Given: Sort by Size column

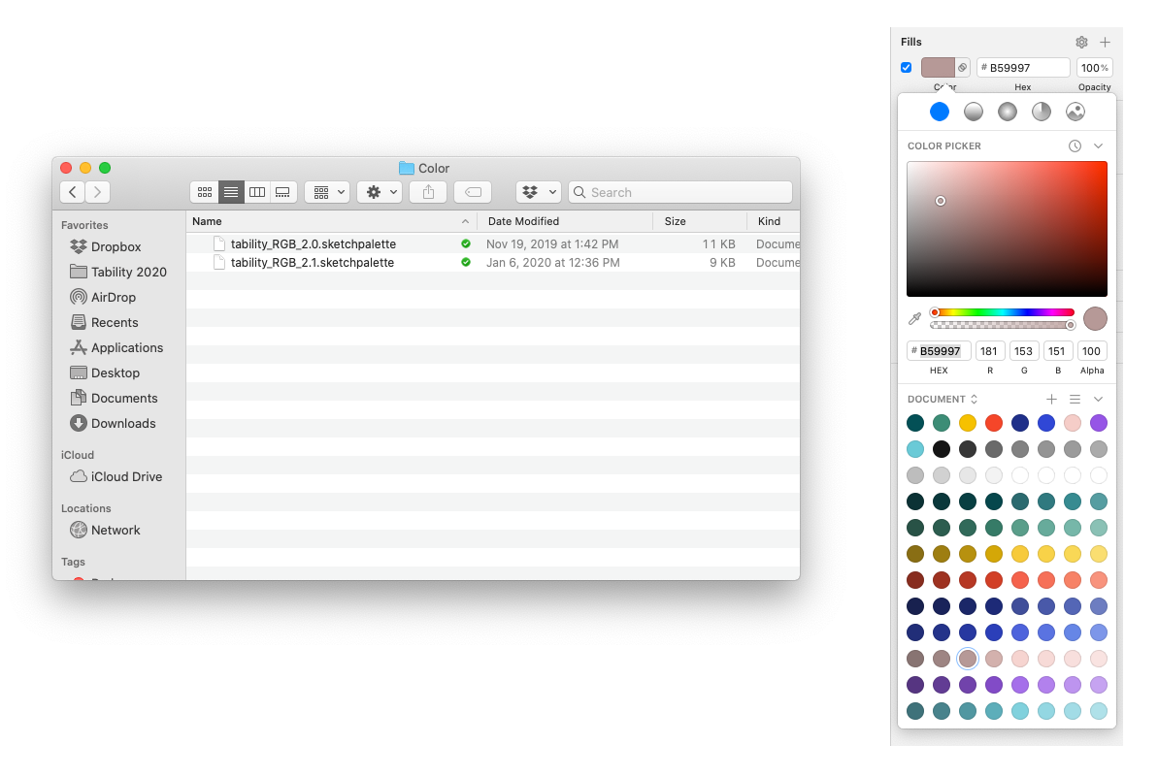Looking at the screenshot, I should 700,221.
